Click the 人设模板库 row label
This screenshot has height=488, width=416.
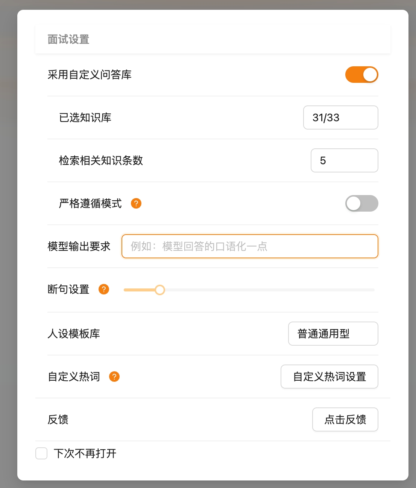tap(74, 334)
